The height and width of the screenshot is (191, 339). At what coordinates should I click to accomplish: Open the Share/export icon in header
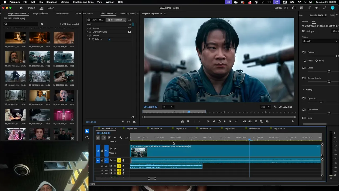pos(294,8)
